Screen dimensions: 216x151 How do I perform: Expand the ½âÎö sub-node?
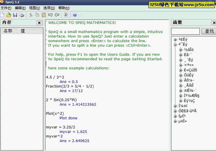pos(181,50)
